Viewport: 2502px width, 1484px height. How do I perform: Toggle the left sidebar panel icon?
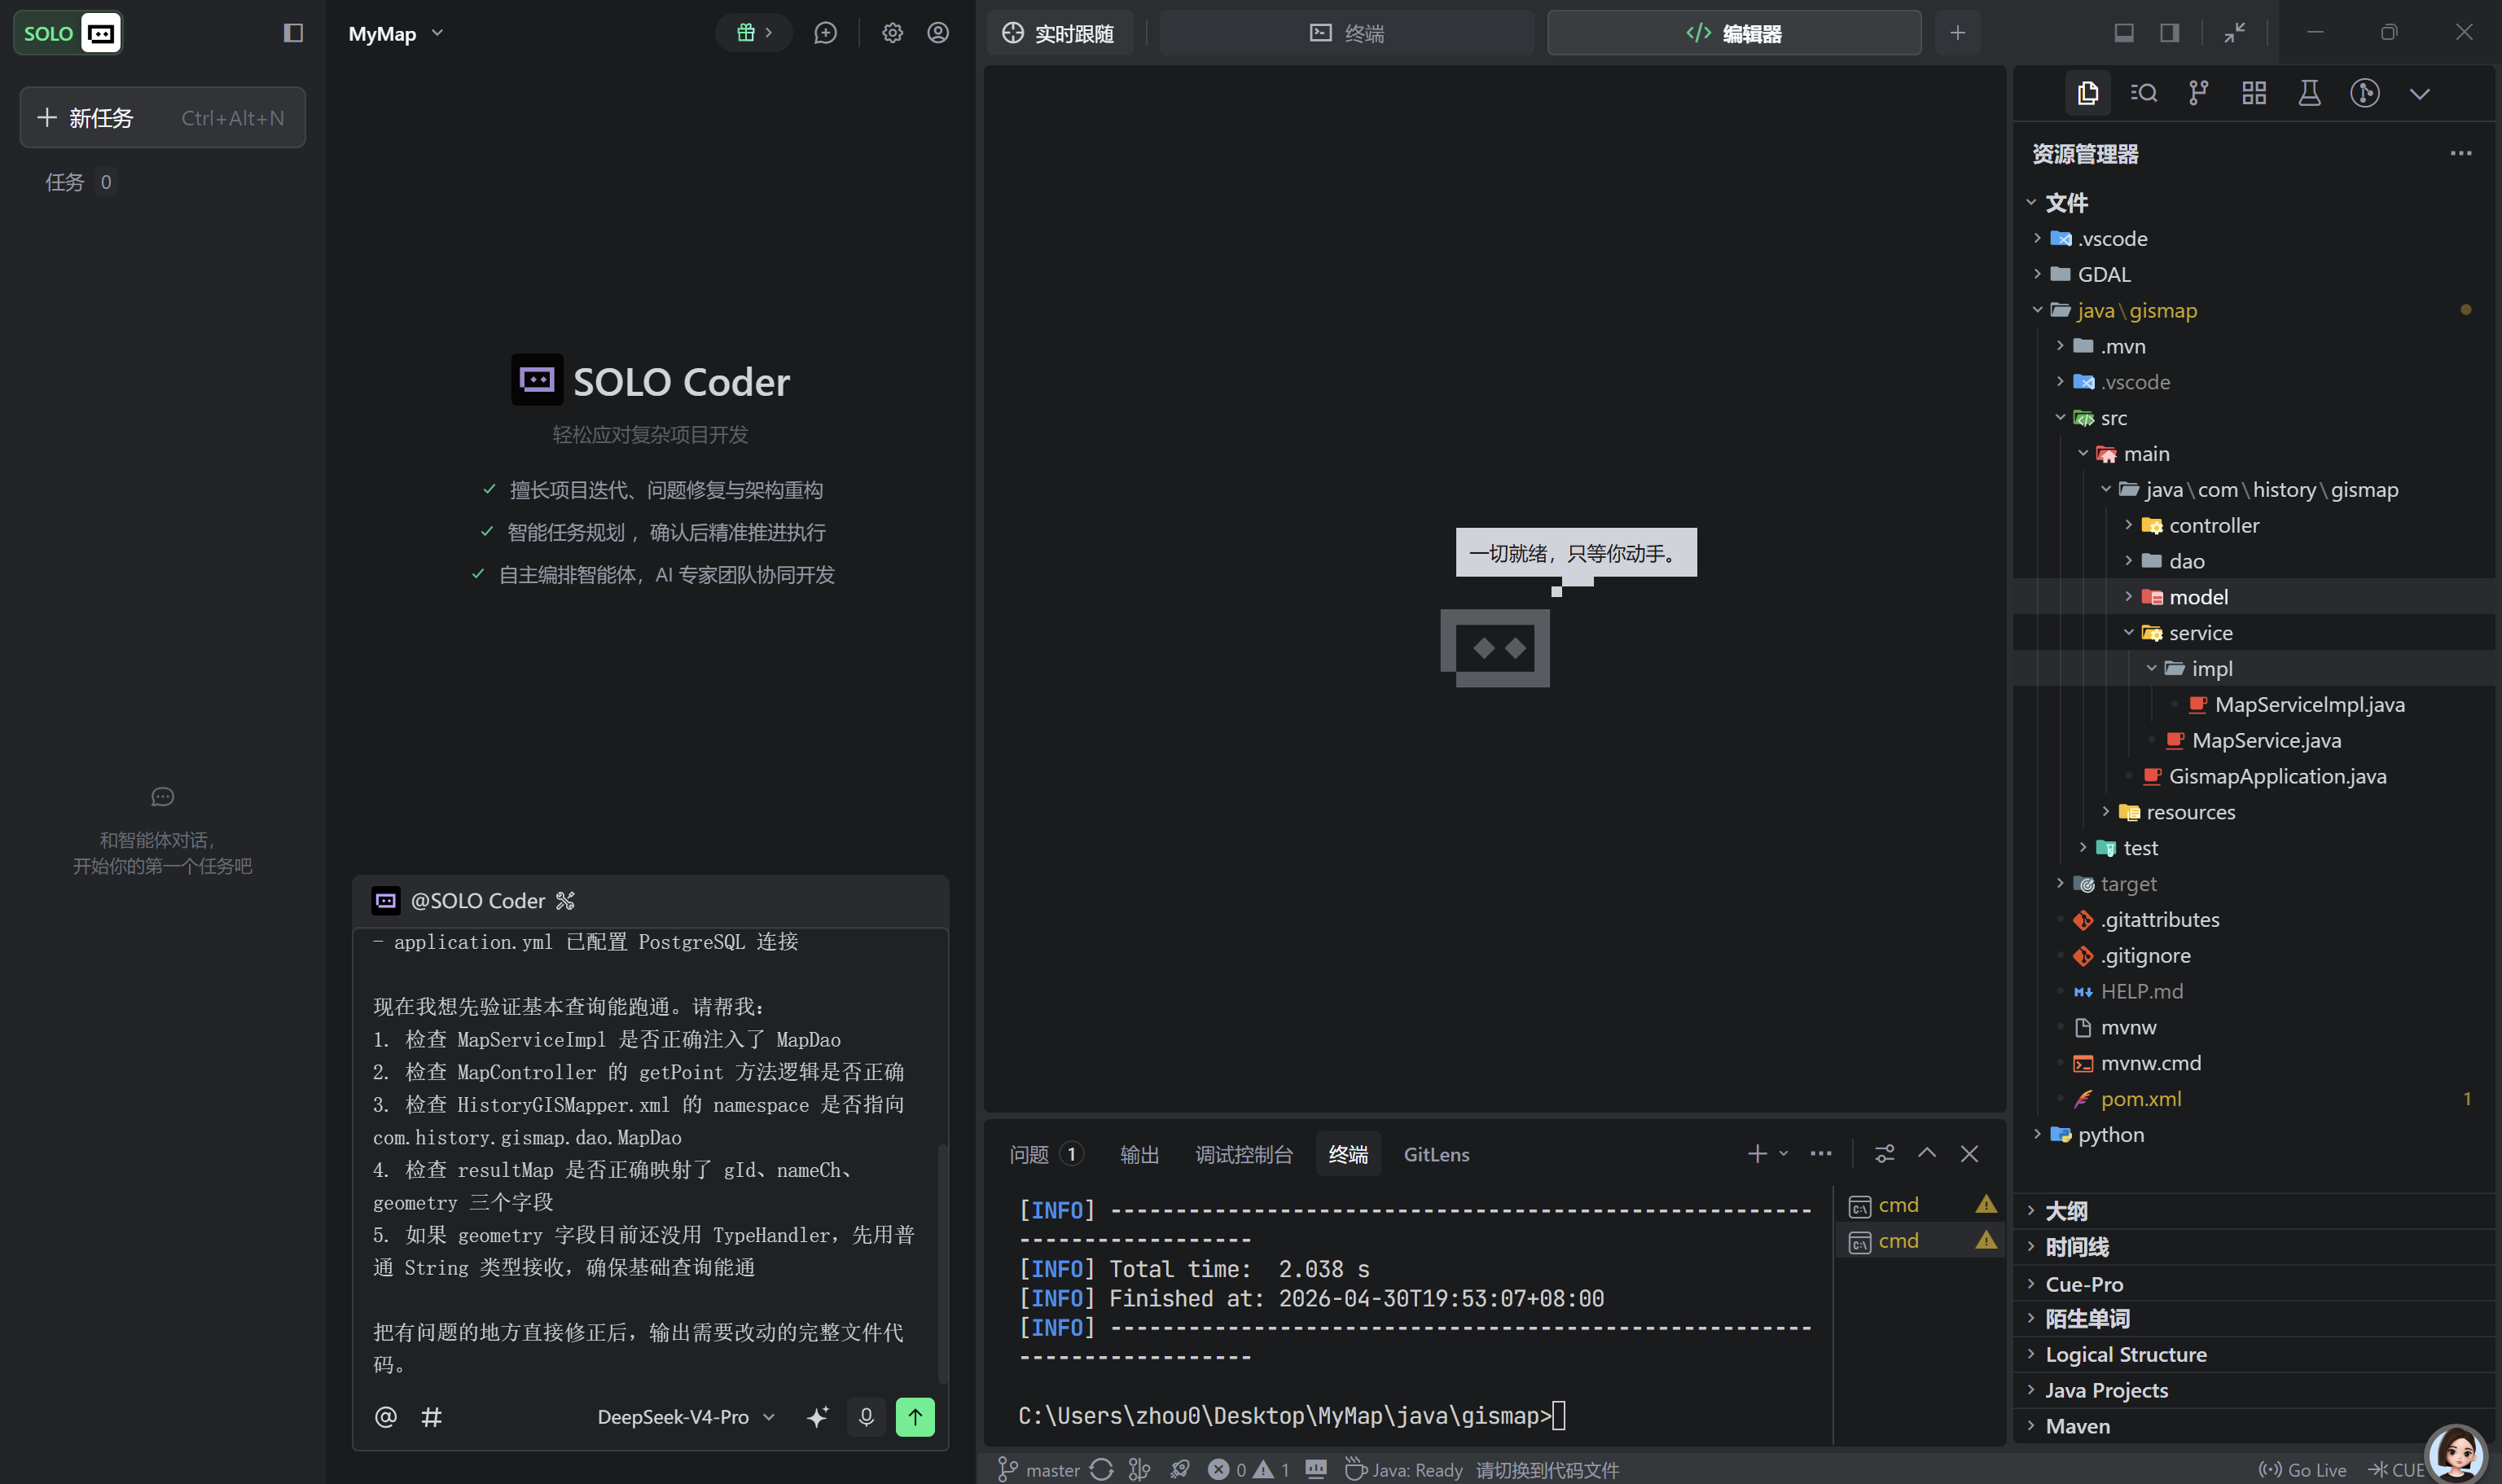pos(293,33)
